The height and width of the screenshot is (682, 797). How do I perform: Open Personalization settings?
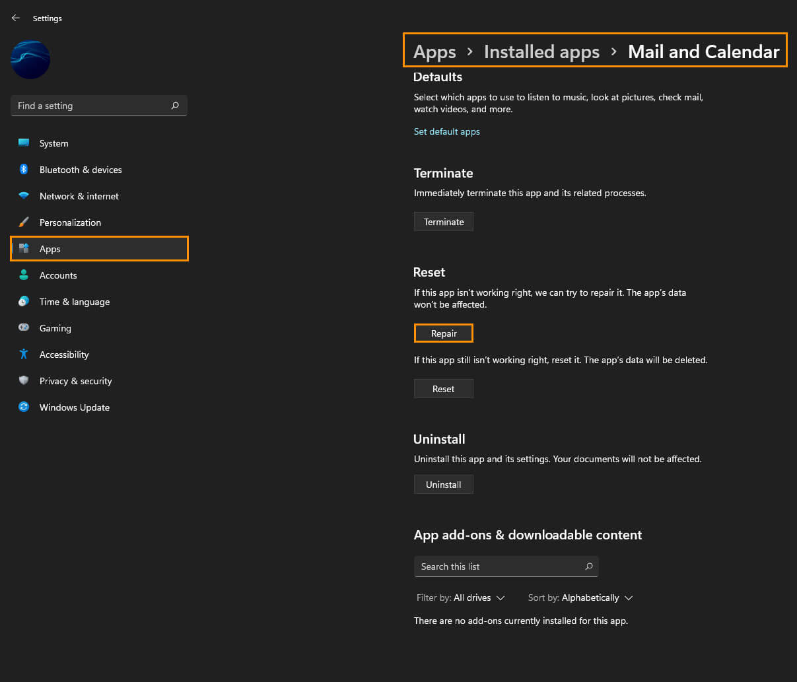(x=99, y=222)
